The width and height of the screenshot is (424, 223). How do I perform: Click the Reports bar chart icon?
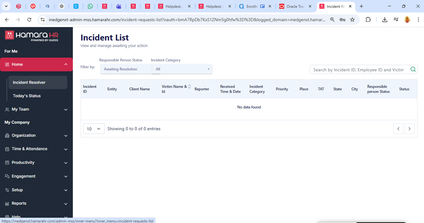(x=7, y=203)
